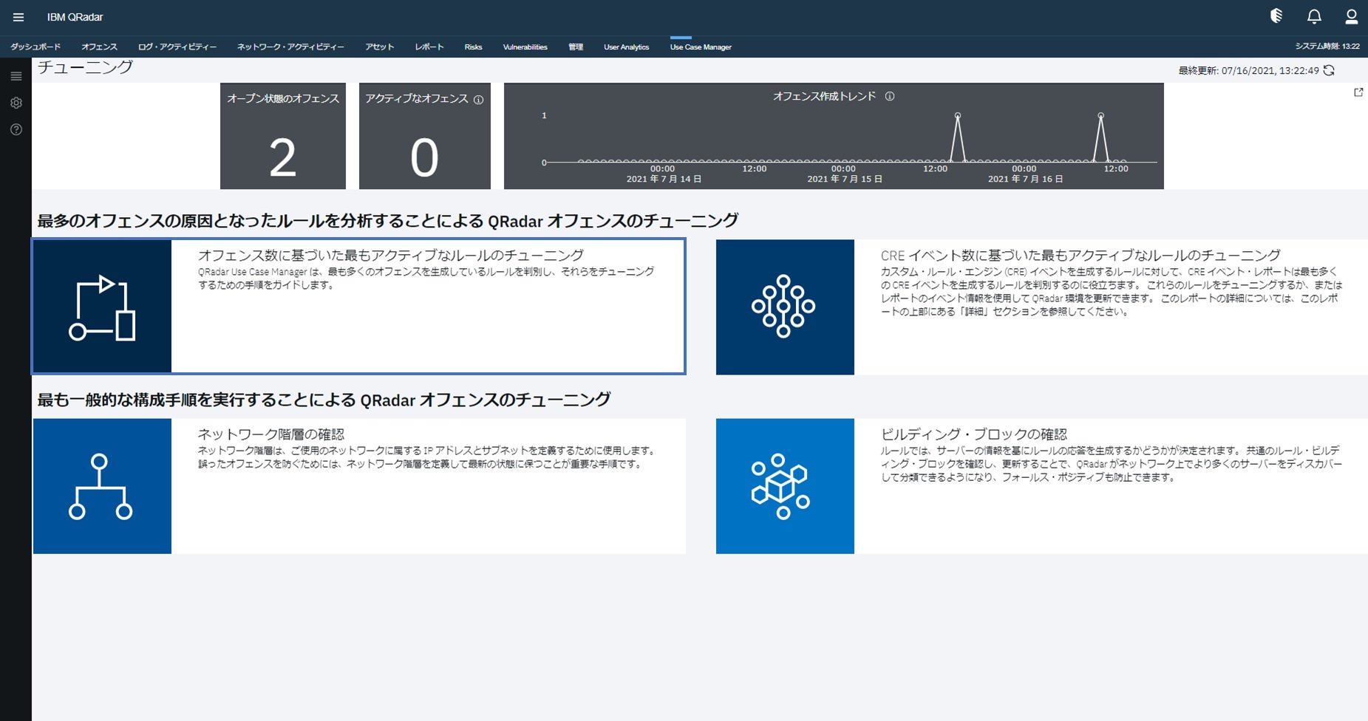This screenshot has height=721, width=1368.
Task: Click the 2021年7月15日 chart axis label
Action: pyautogui.click(x=845, y=179)
